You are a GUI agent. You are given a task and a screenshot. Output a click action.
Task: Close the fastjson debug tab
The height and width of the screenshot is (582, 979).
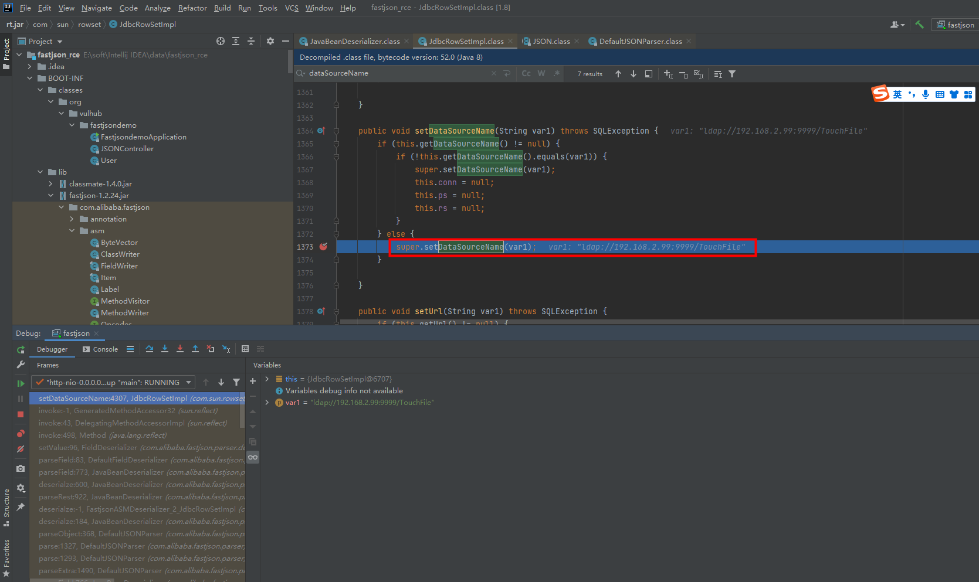(x=96, y=333)
